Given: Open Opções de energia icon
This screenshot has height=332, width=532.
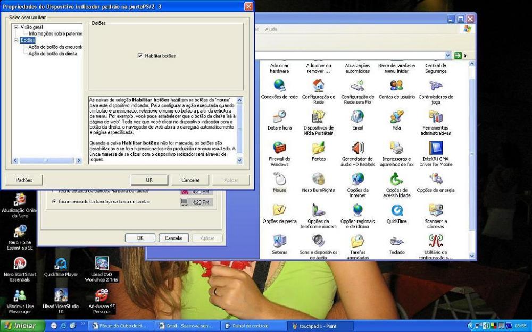Looking at the screenshot, I should [x=435, y=180].
